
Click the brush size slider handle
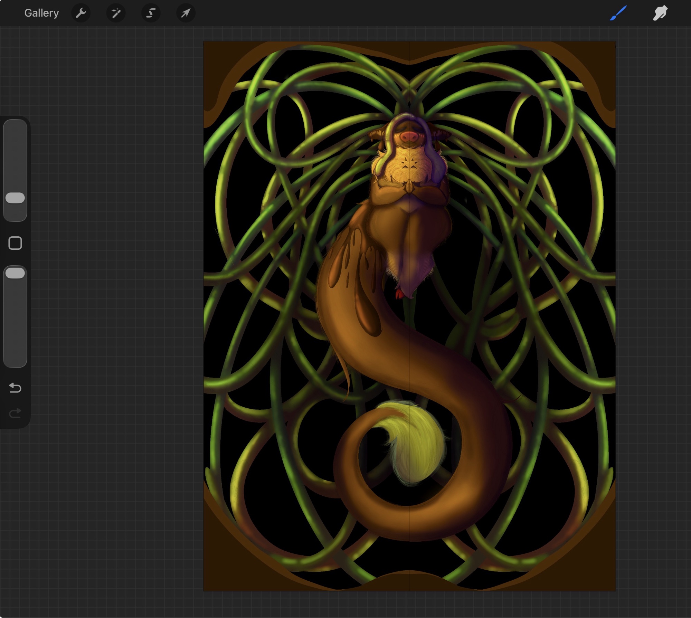tap(15, 198)
